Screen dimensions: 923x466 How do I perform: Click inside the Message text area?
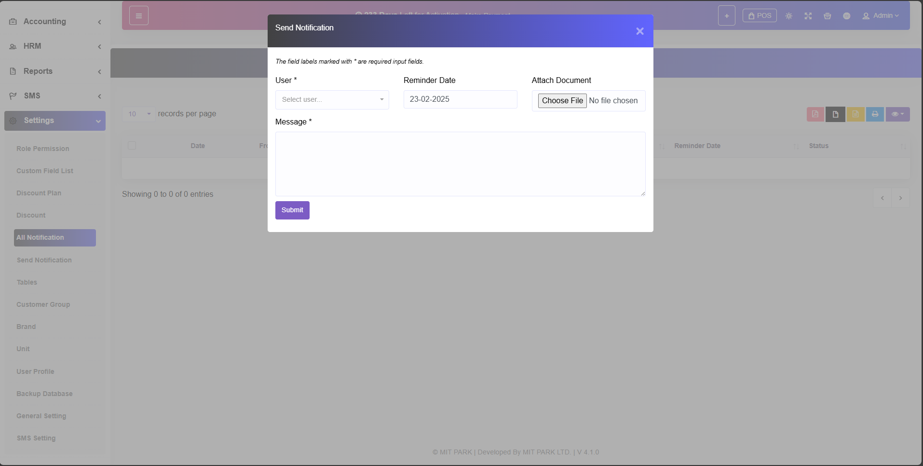pos(460,164)
